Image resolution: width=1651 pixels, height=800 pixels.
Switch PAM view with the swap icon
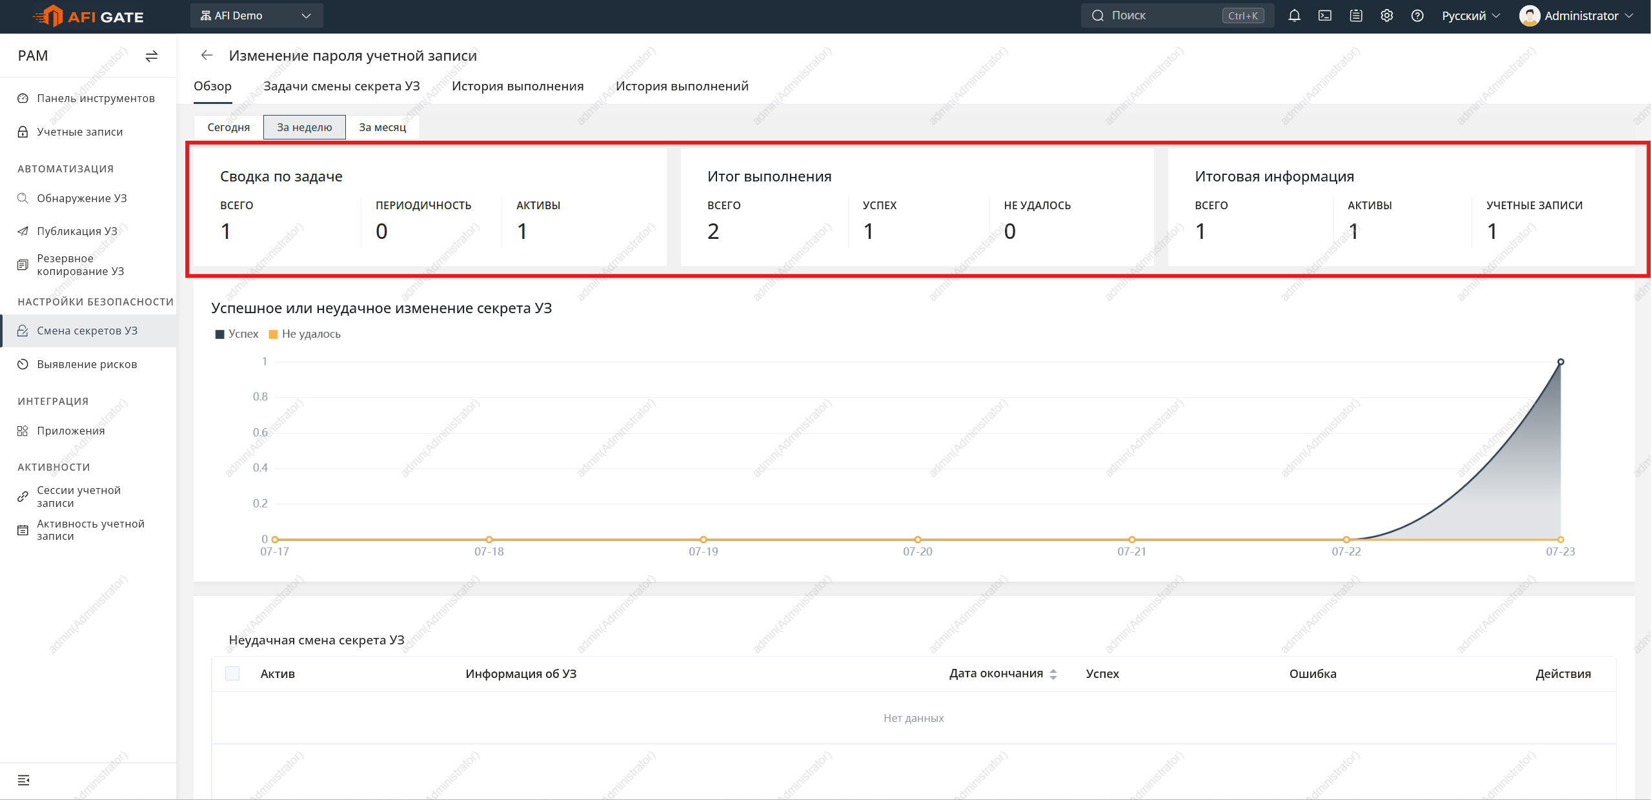pos(152,56)
